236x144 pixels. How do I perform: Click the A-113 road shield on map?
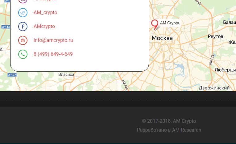pyautogui.click(x=6, y=27)
